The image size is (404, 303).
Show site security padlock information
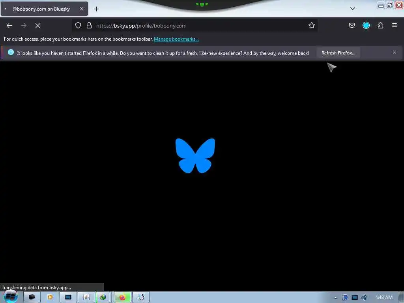[x=89, y=26]
